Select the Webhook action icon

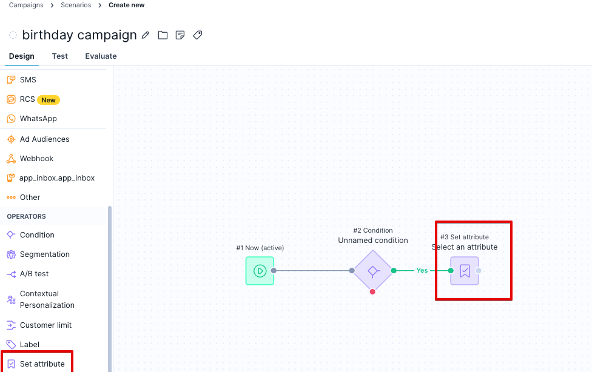[11, 159]
